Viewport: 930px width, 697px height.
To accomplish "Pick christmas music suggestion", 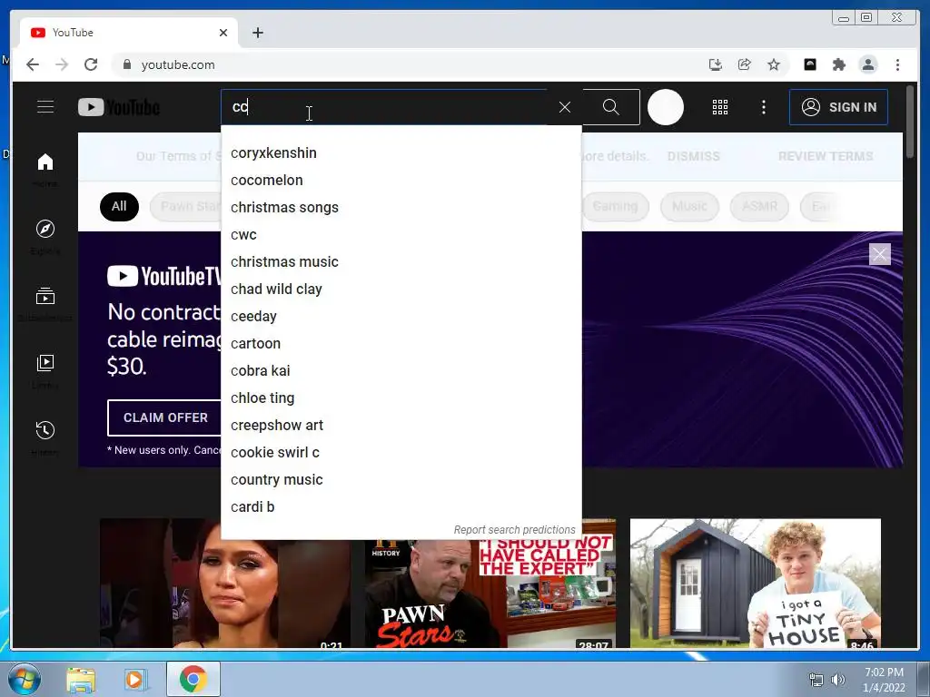I will point(401,262).
